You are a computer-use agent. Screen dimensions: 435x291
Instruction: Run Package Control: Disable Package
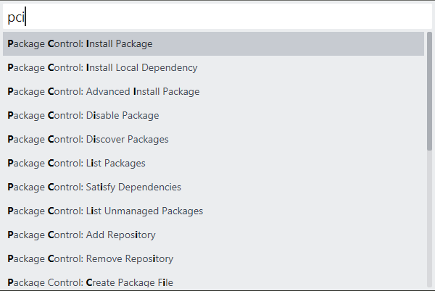pyautogui.click(x=213, y=115)
